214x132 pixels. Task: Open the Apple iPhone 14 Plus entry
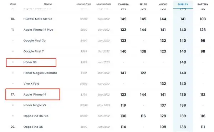(38, 30)
